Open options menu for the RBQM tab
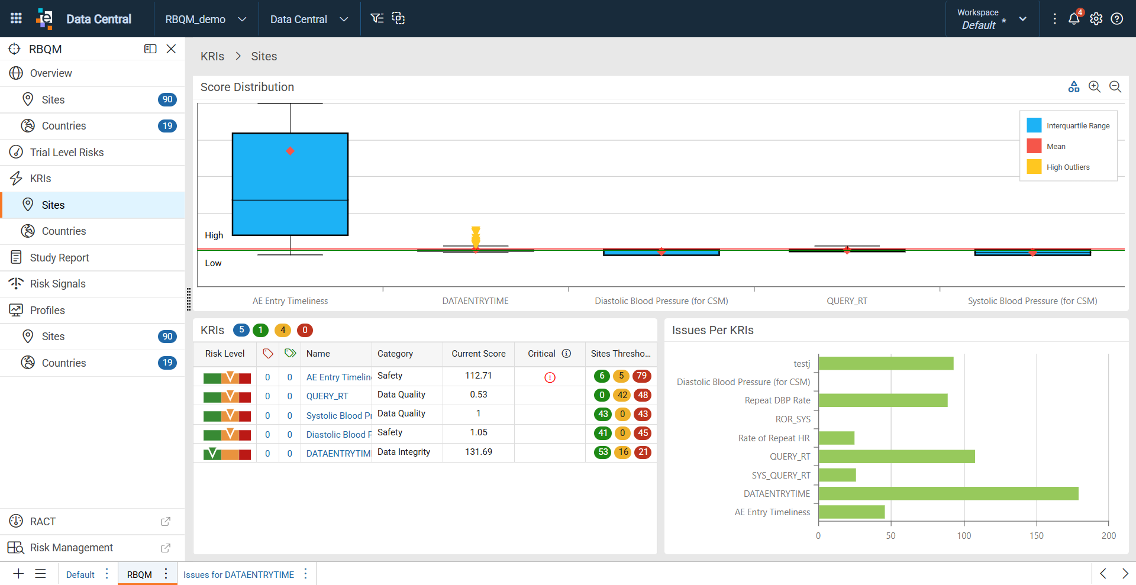The width and height of the screenshot is (1136, 585). pos(166,574)
